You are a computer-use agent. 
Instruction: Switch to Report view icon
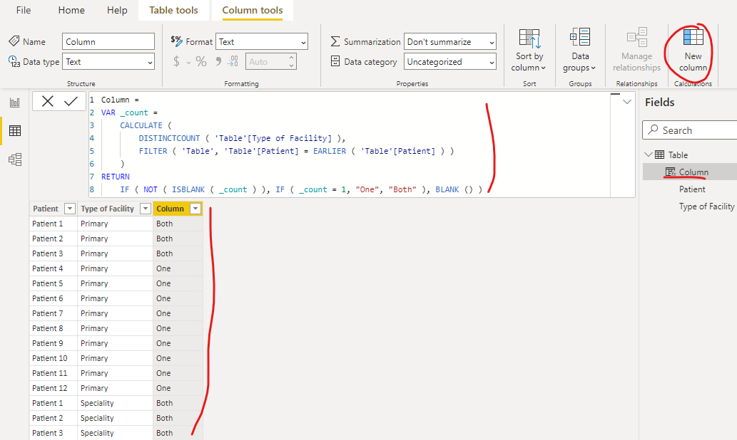pyautogui.click(x=15, y=103)
